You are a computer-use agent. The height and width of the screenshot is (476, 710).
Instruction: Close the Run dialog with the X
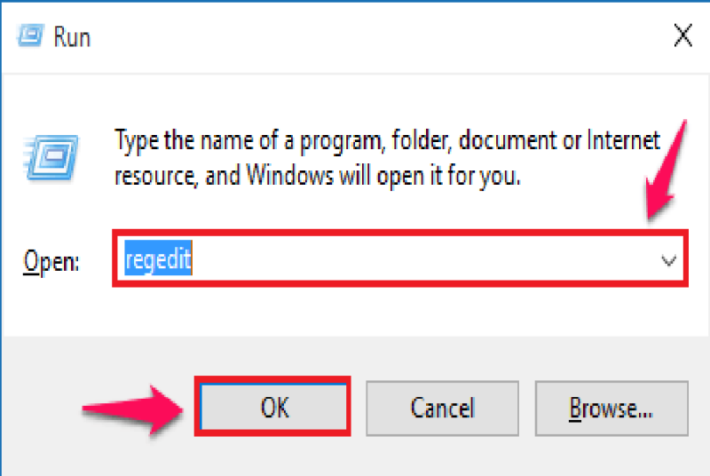point(682,36)
